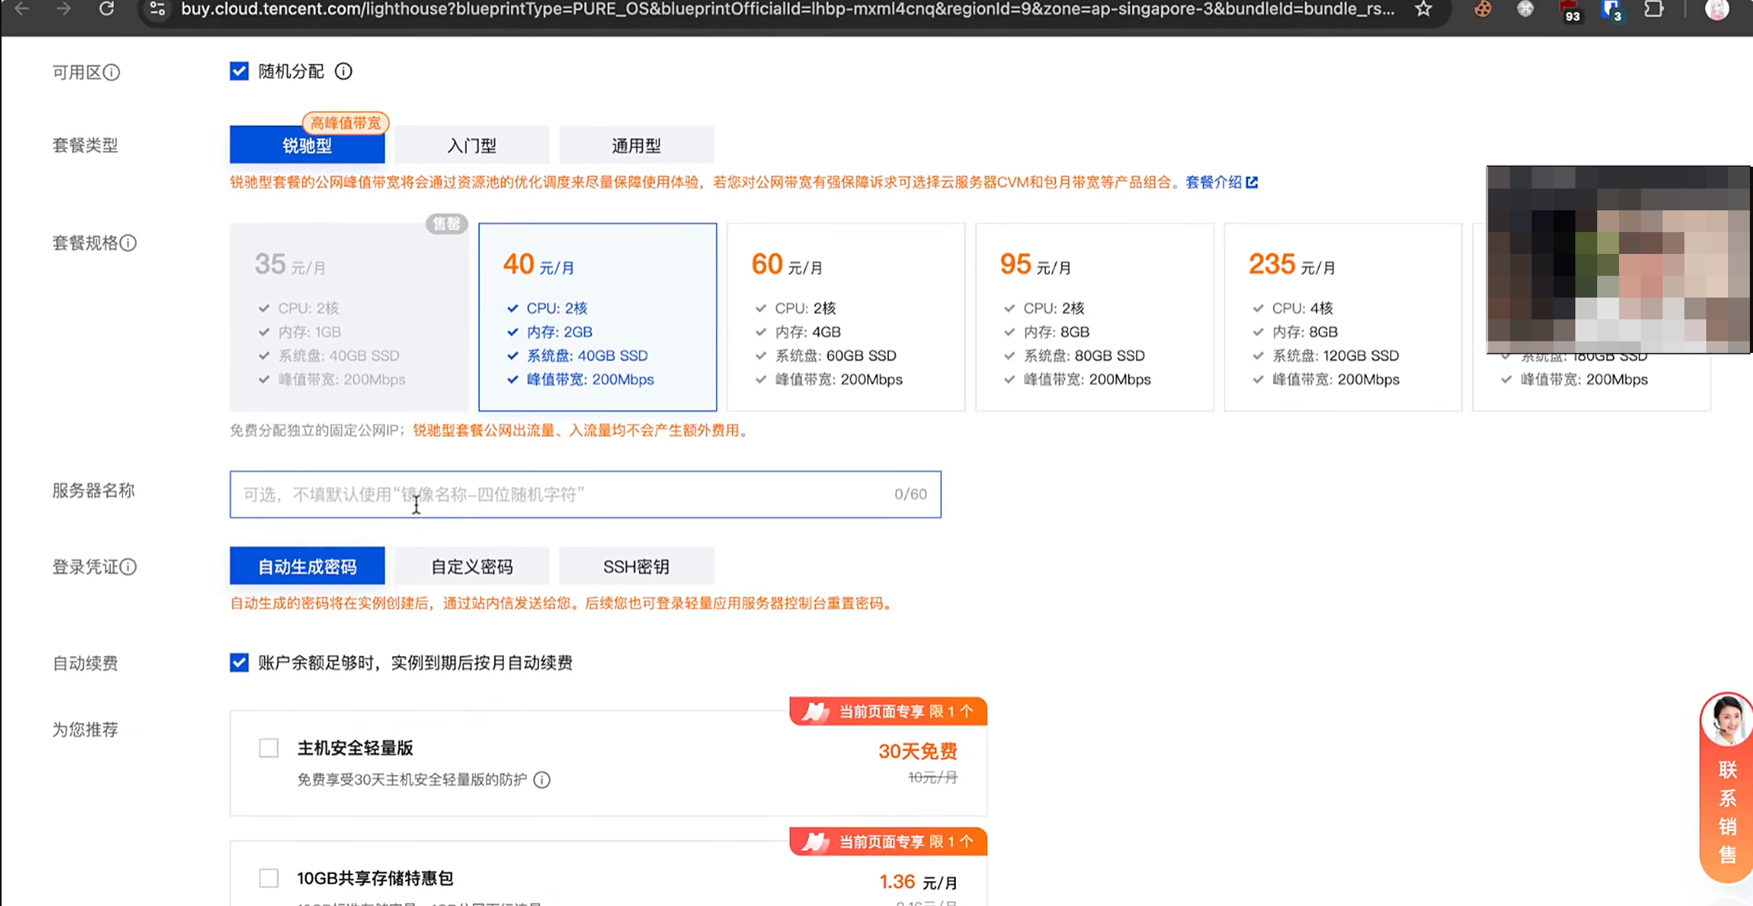Check the 主机安全轻量版 recommendation box
The width and height of the screenshot is (1753, 906).
click(269, 748)
